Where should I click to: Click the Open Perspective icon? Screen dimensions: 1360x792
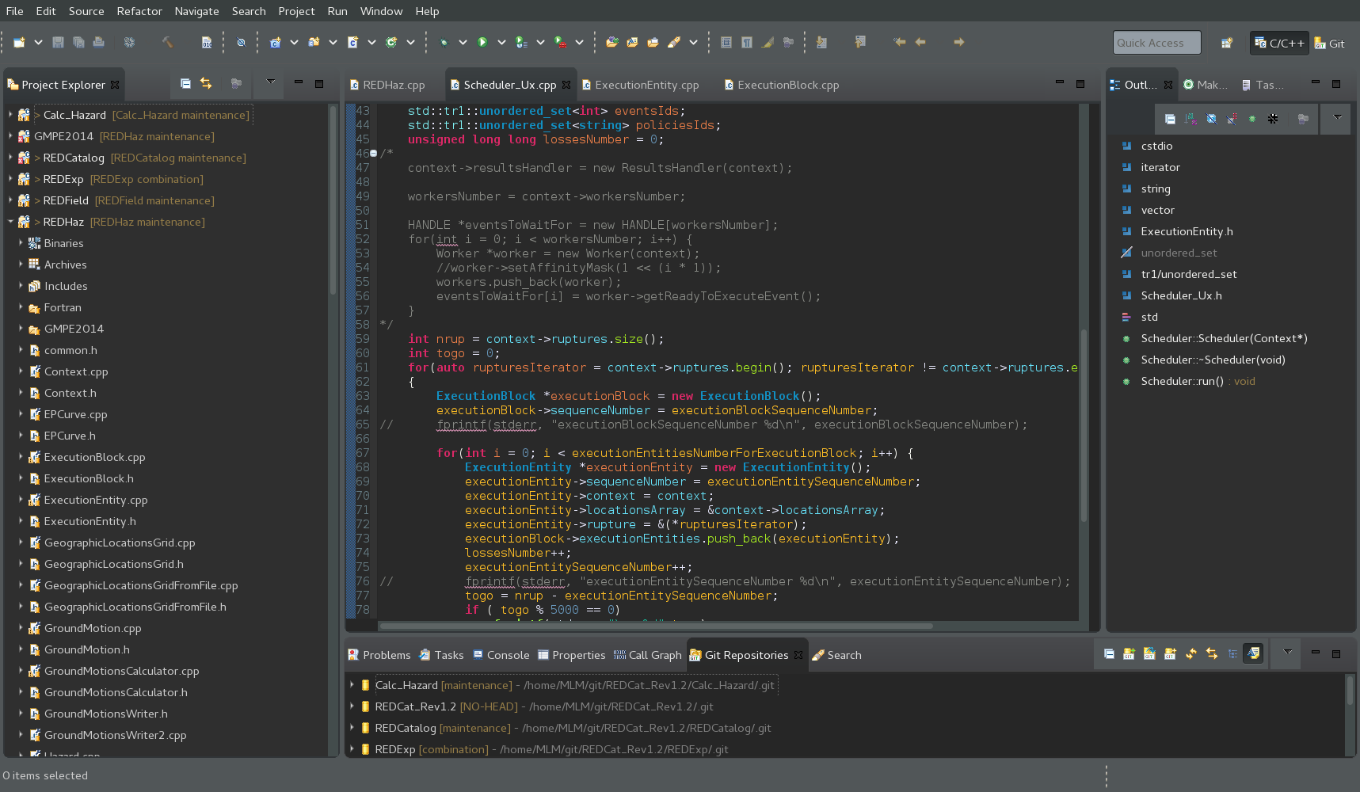pos(1226,44)
